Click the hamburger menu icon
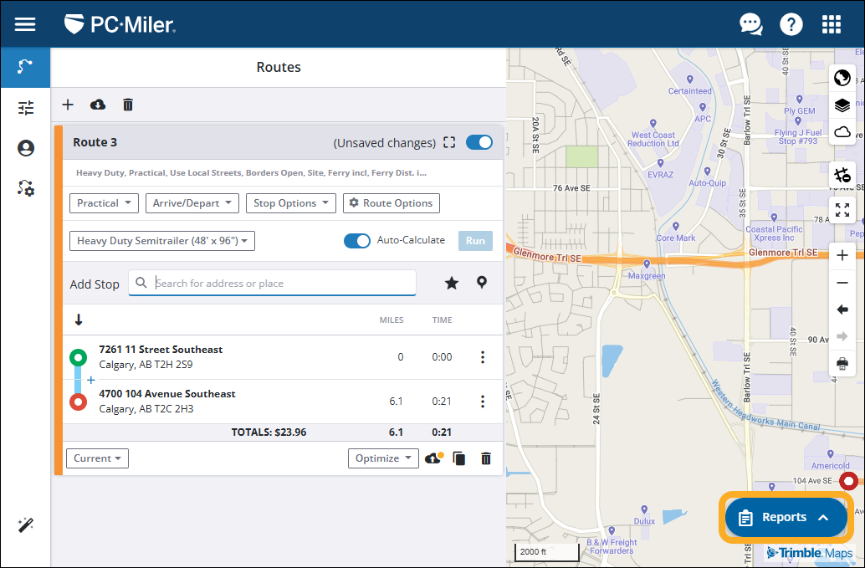Screen dimensions: 865x568 [x=25, y=23]
